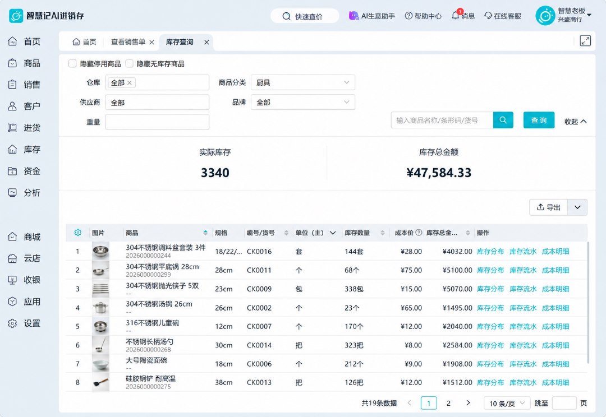Open 库存流水 for CK0011

(522, 270)
